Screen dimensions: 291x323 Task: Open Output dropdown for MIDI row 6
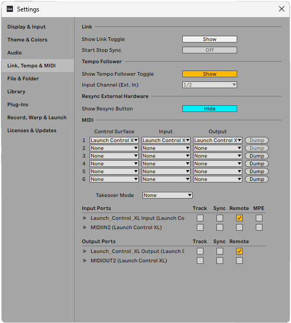coord(217,179)
